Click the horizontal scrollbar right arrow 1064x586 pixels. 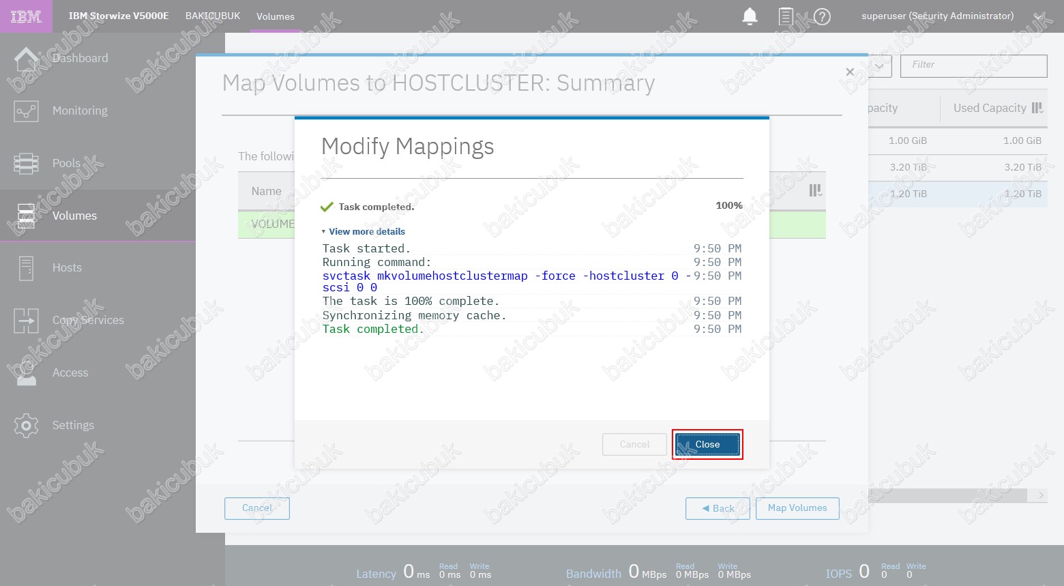1041,495
